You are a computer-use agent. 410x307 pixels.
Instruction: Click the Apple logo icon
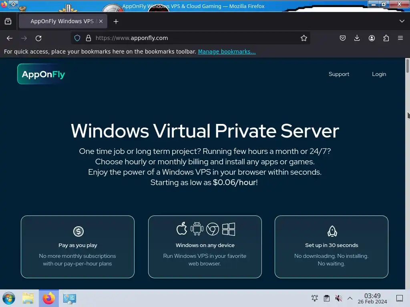(182, 229)
